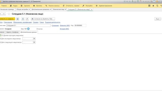Screen dimensions: 162x91
Task: Open Образование, квалификация link
Action: 23,22
